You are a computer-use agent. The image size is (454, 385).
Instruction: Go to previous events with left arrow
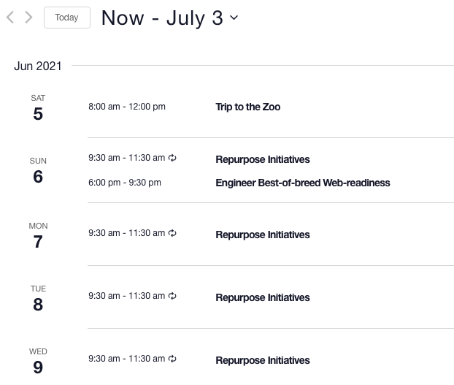point(10,18)
